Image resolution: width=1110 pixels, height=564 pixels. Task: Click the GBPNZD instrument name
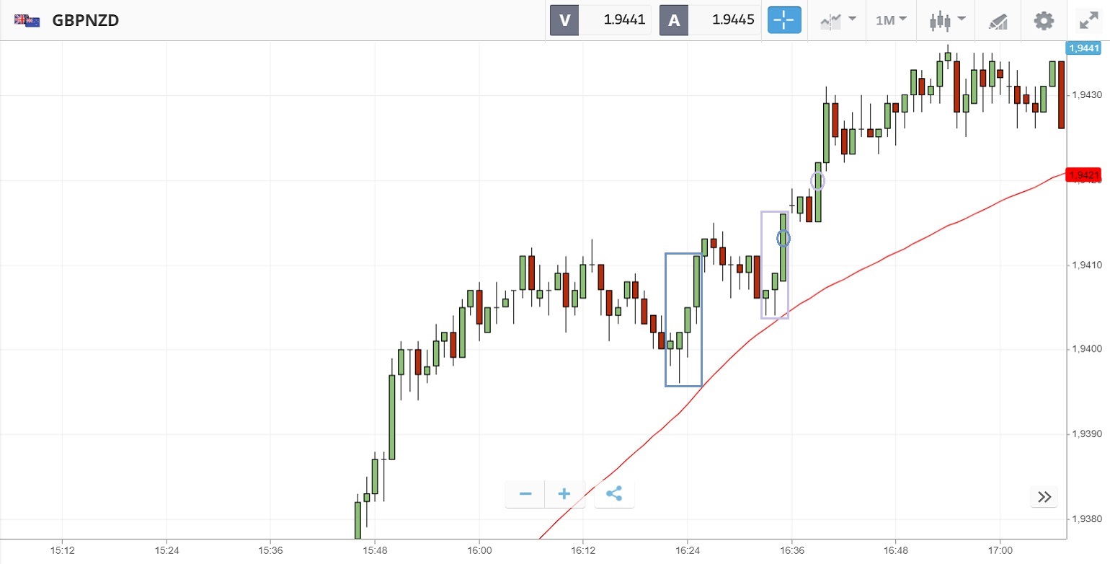85,20
